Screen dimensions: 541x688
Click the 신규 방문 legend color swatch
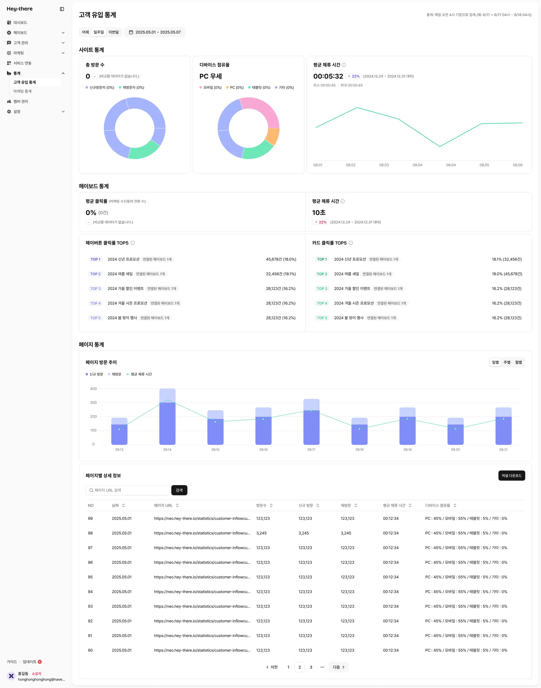[87, 374]
